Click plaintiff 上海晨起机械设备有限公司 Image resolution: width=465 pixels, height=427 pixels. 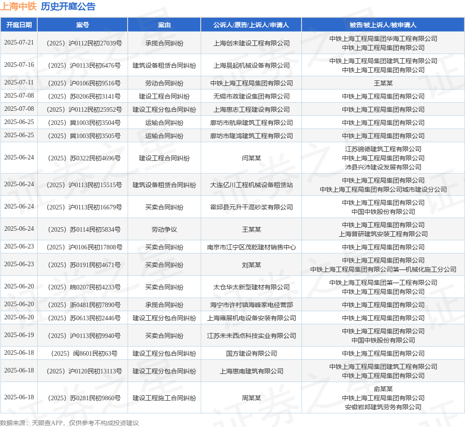coord(252,65)
